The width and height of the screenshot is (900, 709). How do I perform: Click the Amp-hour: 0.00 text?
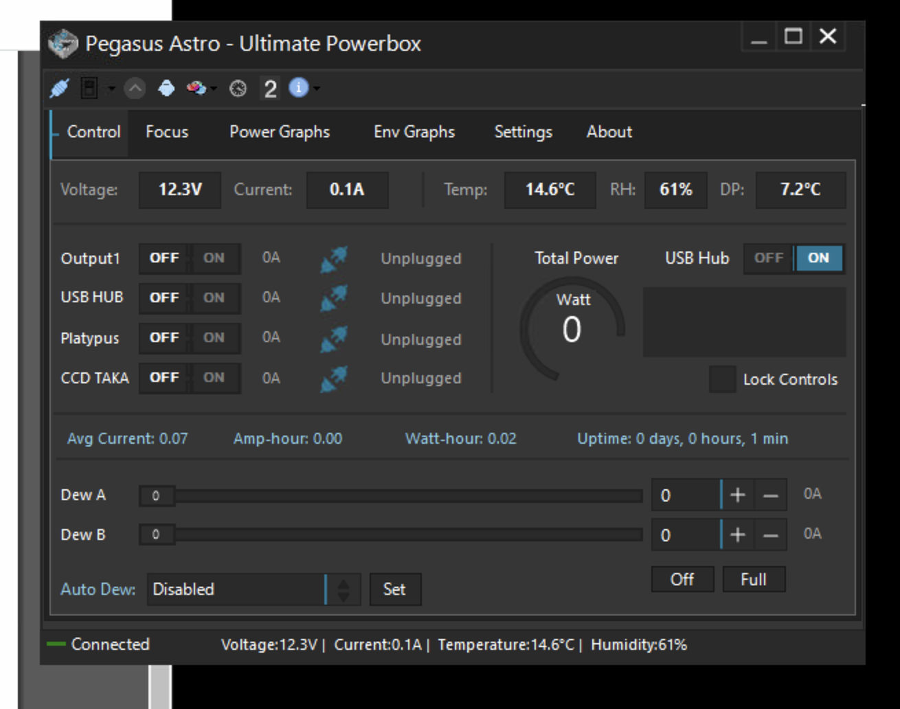[x=288, y=439]
